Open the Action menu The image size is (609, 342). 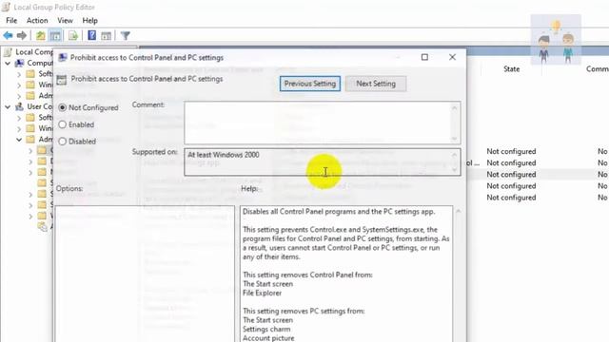[x=37, y=21]
